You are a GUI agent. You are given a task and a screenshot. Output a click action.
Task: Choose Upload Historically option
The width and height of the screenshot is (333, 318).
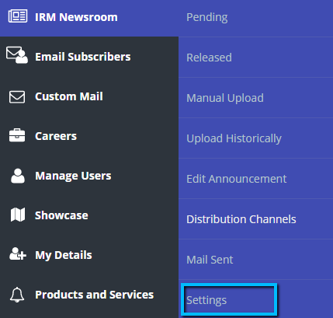pos(234,138)
